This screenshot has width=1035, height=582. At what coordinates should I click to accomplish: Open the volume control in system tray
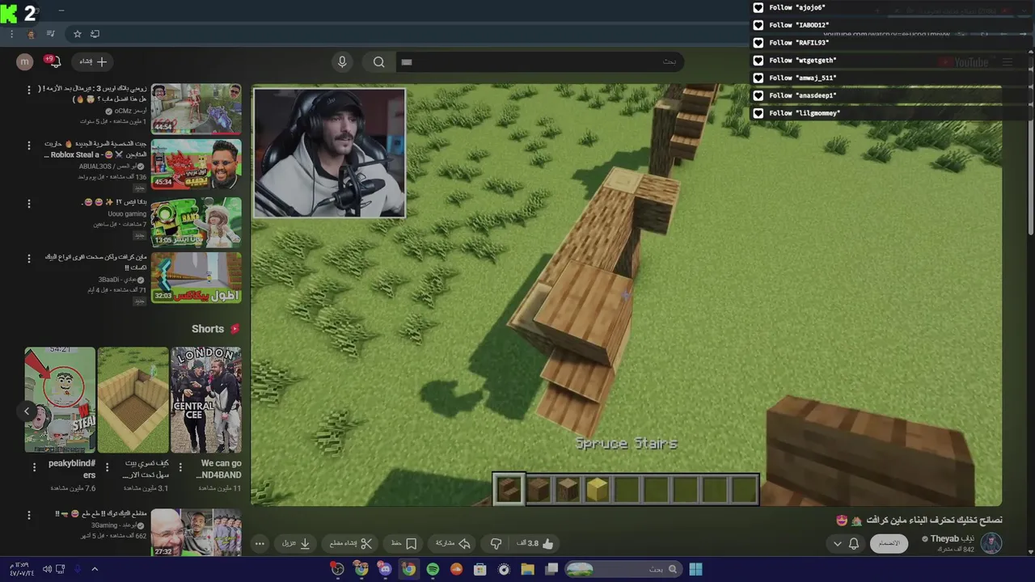[x=47, y=569]
